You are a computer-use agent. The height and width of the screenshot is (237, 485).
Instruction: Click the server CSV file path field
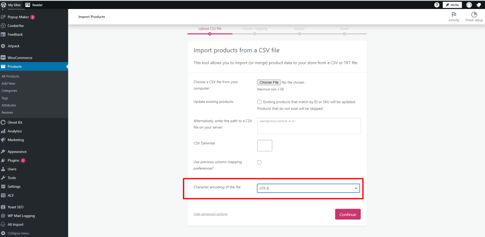(x=309, y=126)
